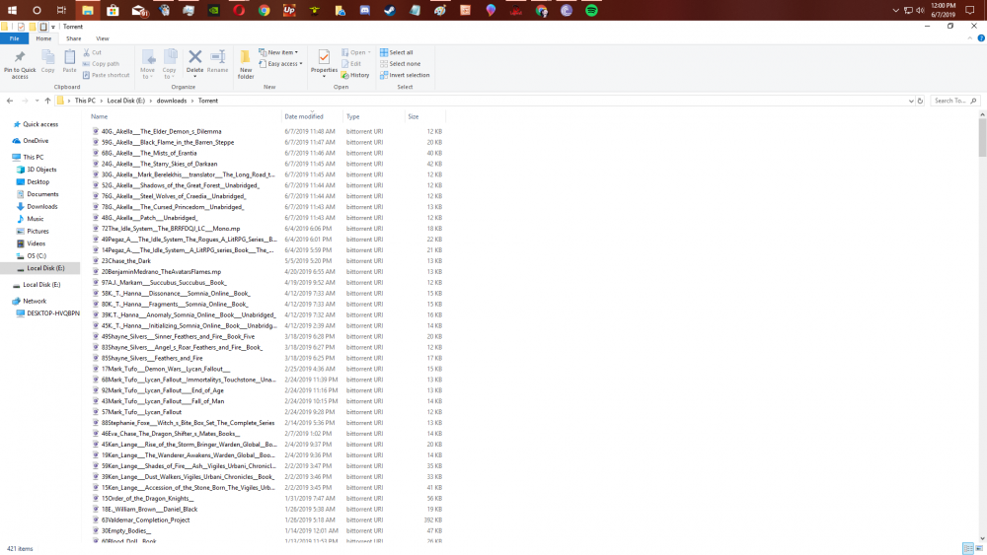Go back with the Back arrow
Screen dimensions: 987x555
click(x=10, y=101)
